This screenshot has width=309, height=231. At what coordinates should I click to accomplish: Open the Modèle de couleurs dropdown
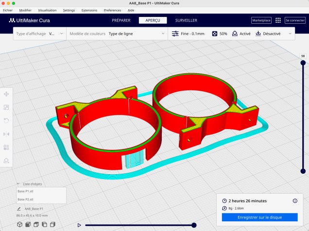[x=117, y=34]
